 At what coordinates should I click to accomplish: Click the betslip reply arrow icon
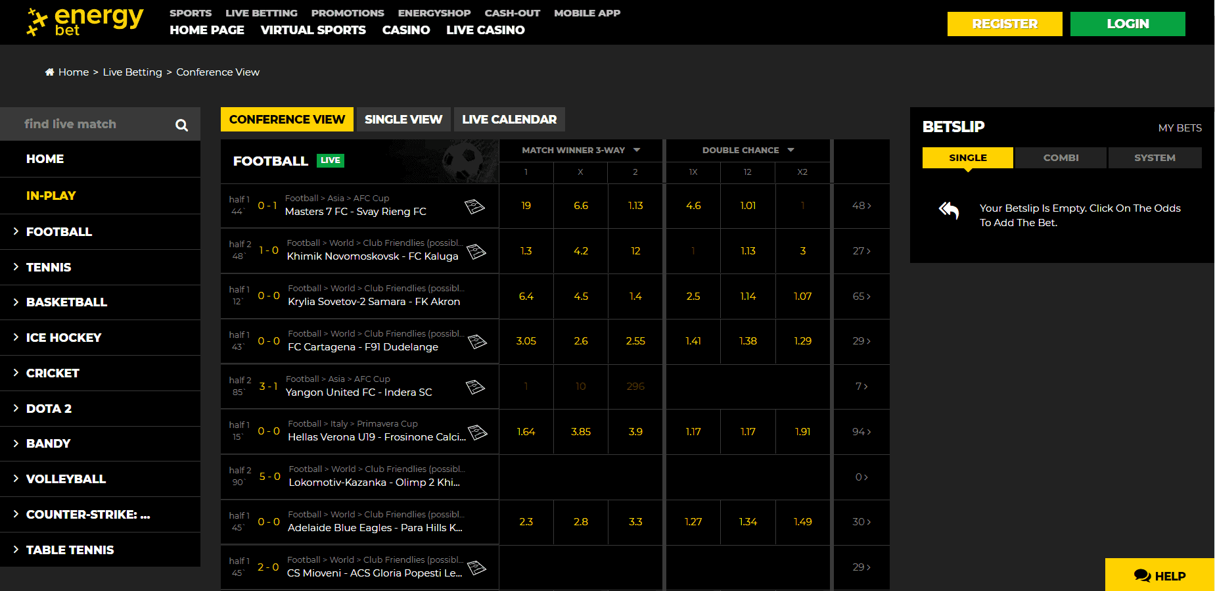949,210
